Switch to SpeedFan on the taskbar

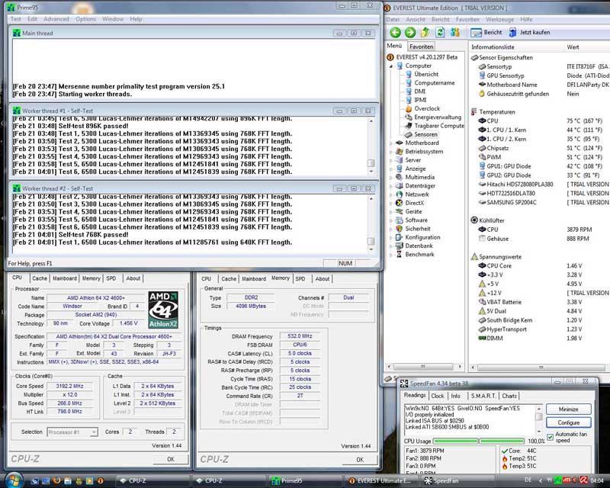[455, 480]
